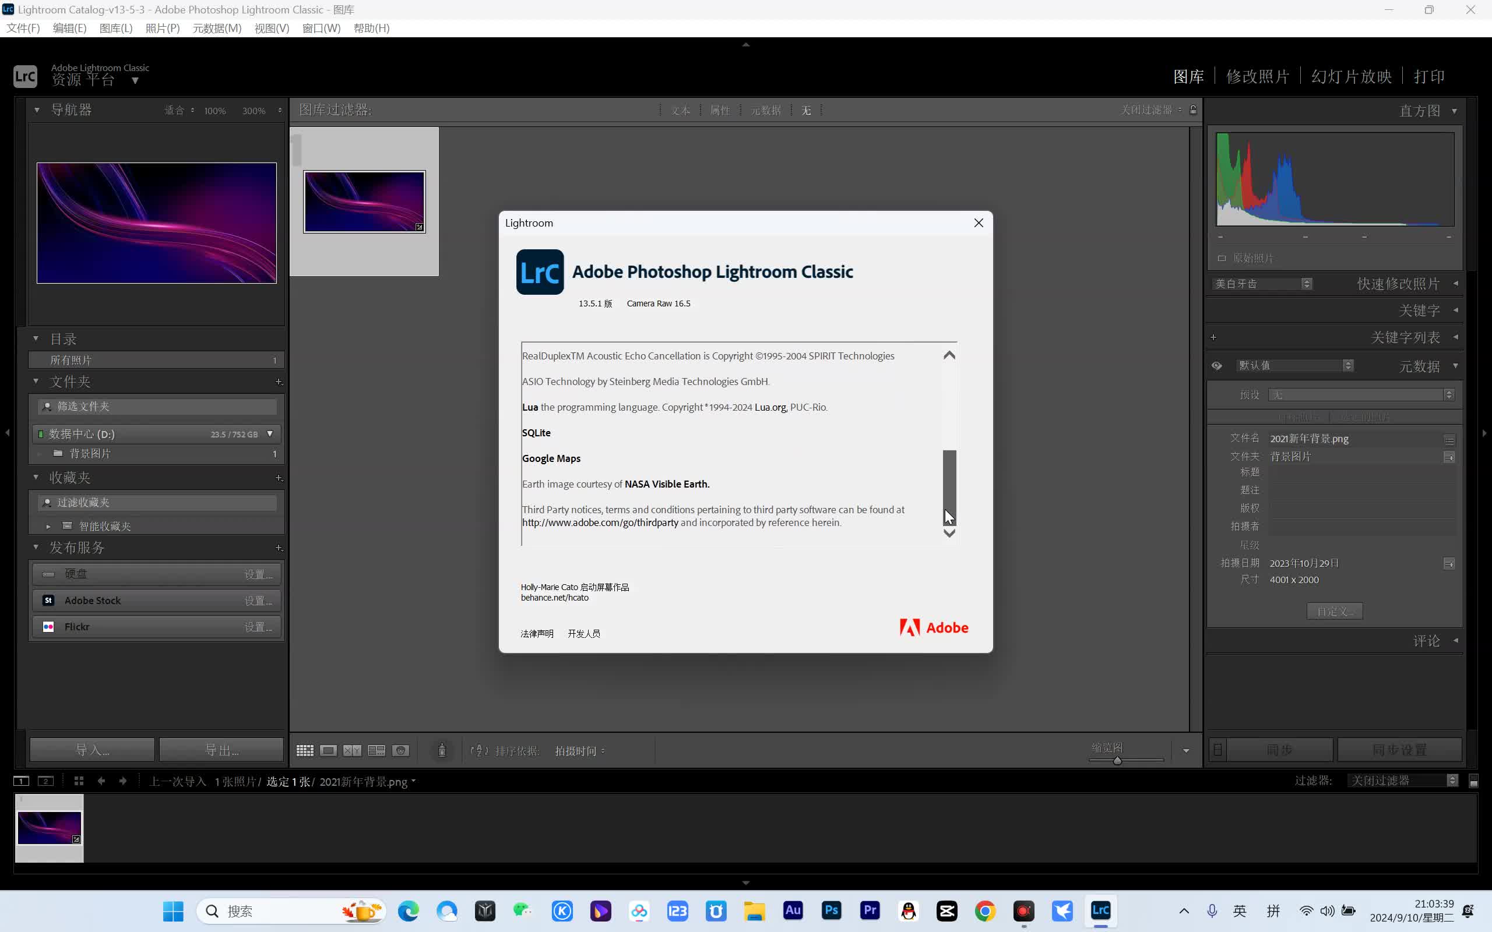Switch to the 修改照片 module
Image resolution: width=1492 pixels, height=932 pixels.
click(1258, 76)
